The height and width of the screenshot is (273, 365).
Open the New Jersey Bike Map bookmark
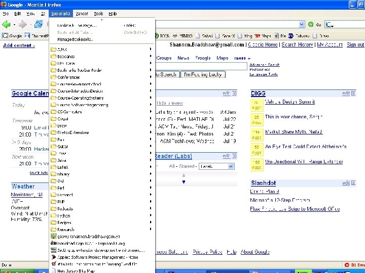click(101, 270)
